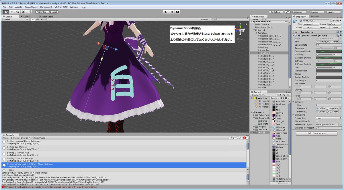Adjust the Stiffness slider
The height and width of the screenshot is (190, 344).
[324, 61]
